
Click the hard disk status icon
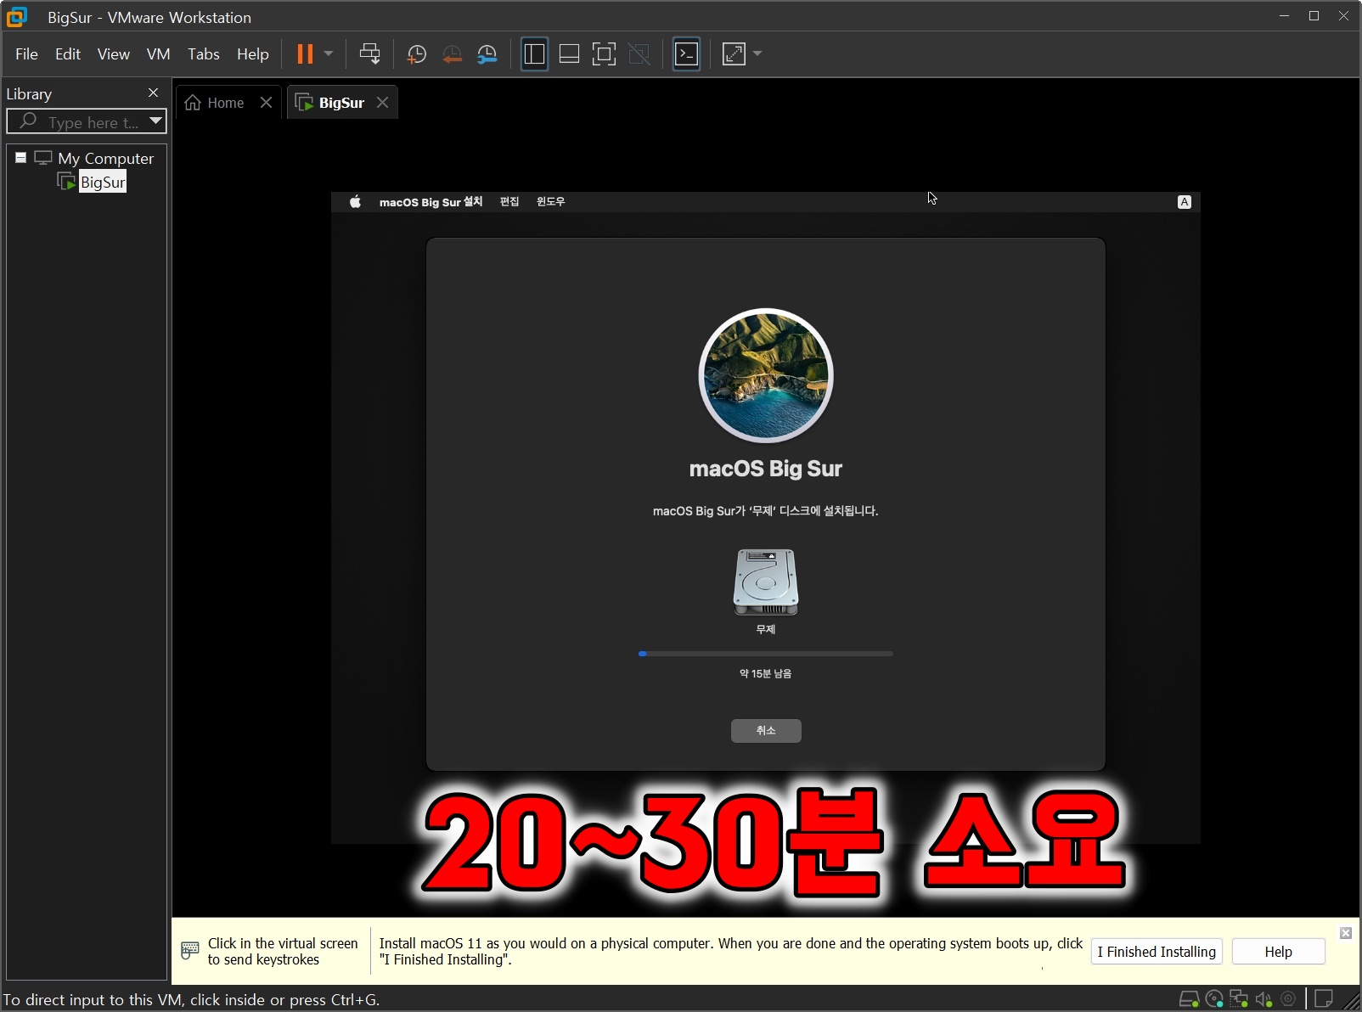click(x=1189, y=999)
